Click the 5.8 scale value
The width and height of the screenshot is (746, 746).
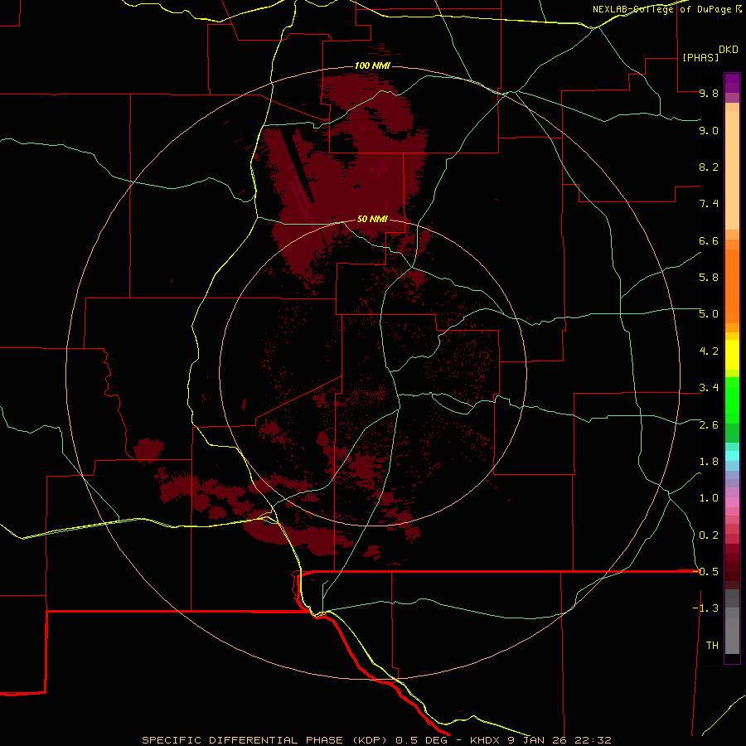tap(709, 278)
